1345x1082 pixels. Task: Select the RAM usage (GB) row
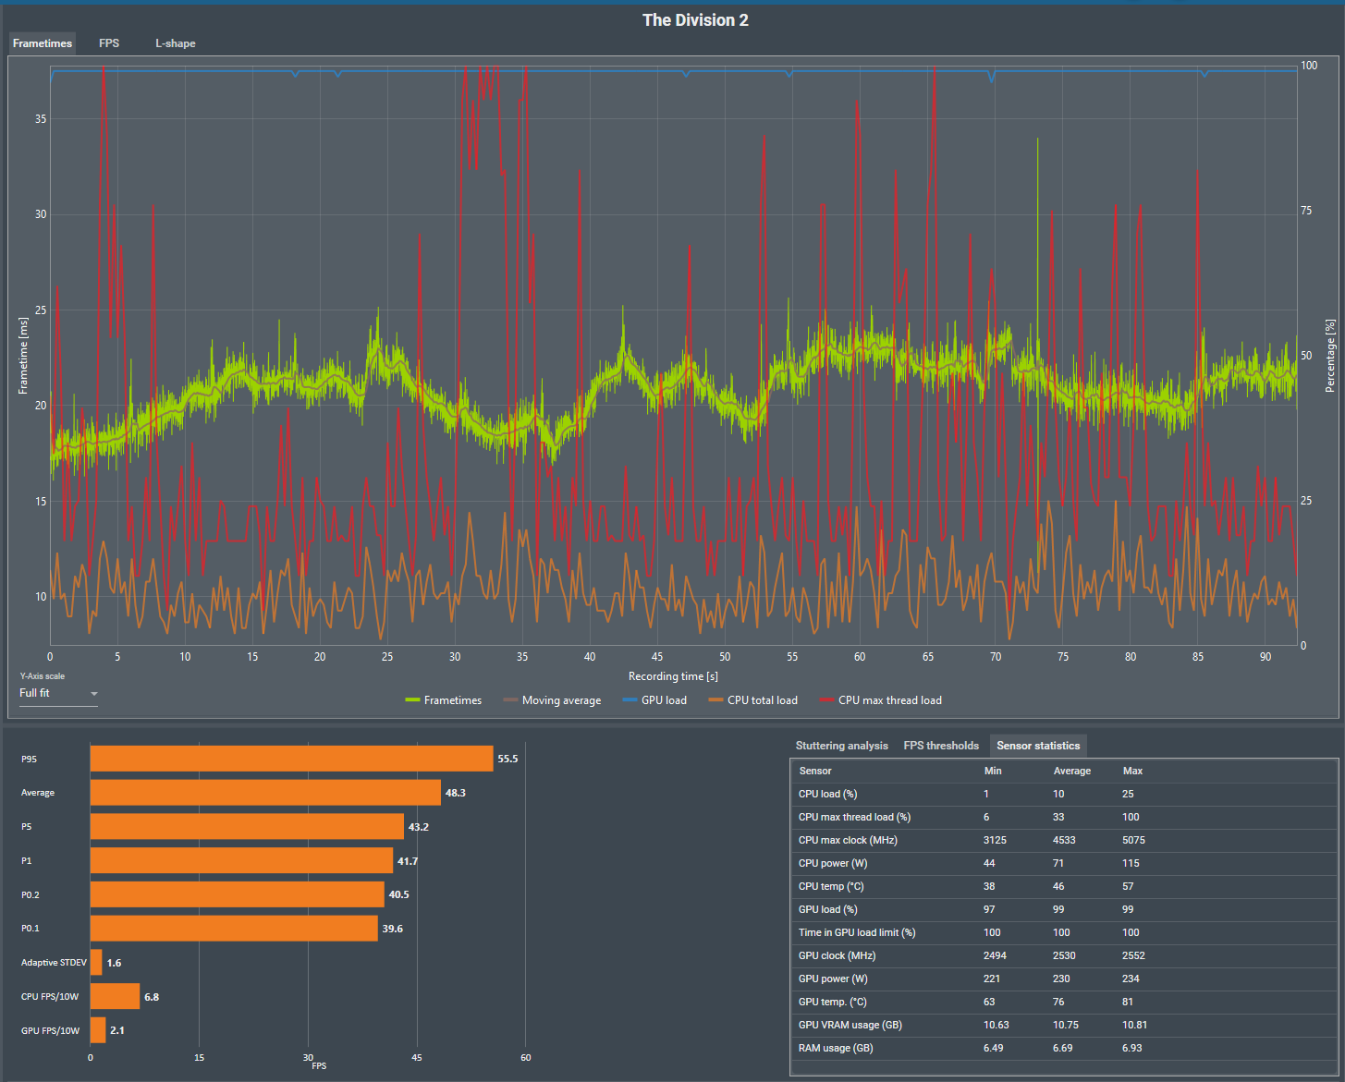click(1064, 1048)
